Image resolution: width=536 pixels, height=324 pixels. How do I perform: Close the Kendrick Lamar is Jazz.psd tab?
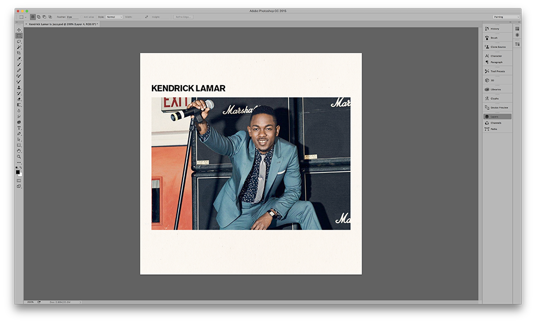coord(26,24)
